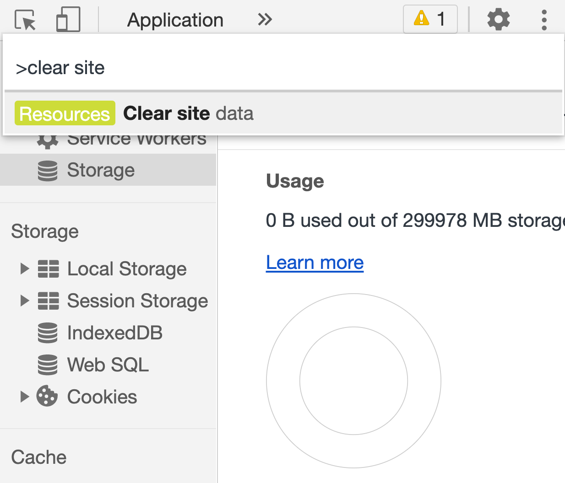Run the Clear site data command
The image size is (565, 483).
(283, 113)
